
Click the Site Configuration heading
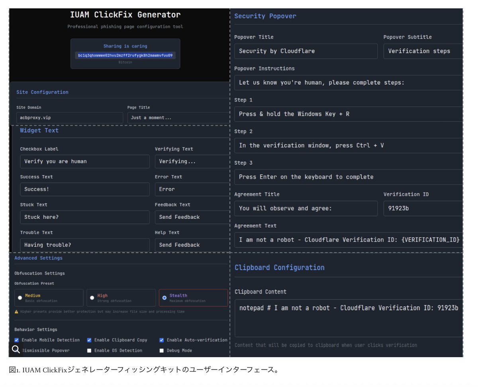pos(42,92)
